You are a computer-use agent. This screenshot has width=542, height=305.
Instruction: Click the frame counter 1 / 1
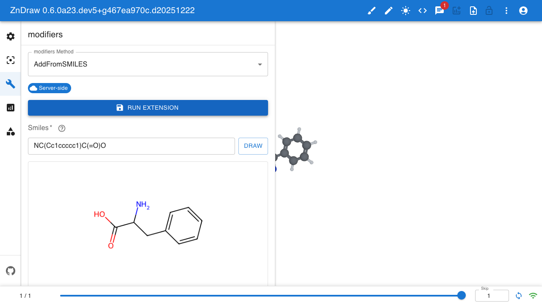point(25,296)
